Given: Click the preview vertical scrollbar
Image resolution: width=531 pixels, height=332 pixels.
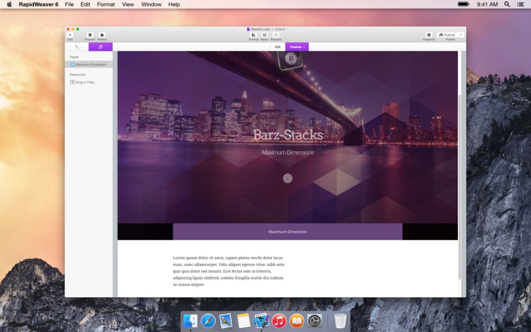Looking at the screenshot, I should tap(459, 187).
